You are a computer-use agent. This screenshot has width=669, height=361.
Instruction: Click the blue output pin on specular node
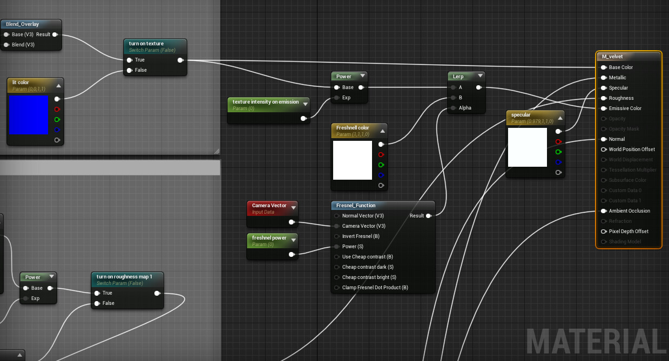(x=558, y=162)
